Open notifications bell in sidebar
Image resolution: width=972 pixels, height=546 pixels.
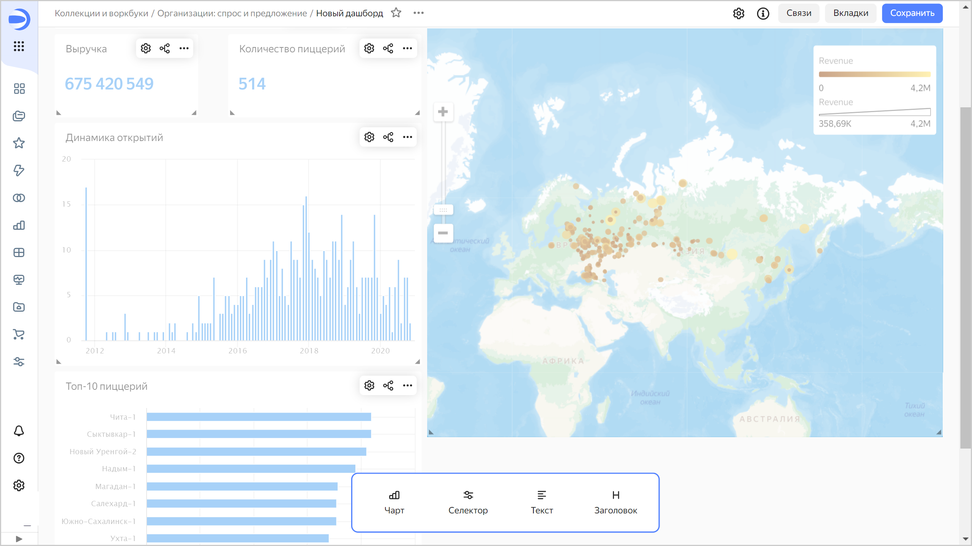(x=19, y=431)
